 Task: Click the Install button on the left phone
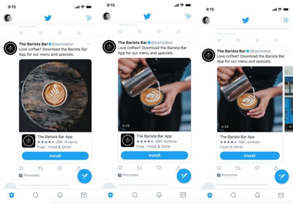(55, 156)
